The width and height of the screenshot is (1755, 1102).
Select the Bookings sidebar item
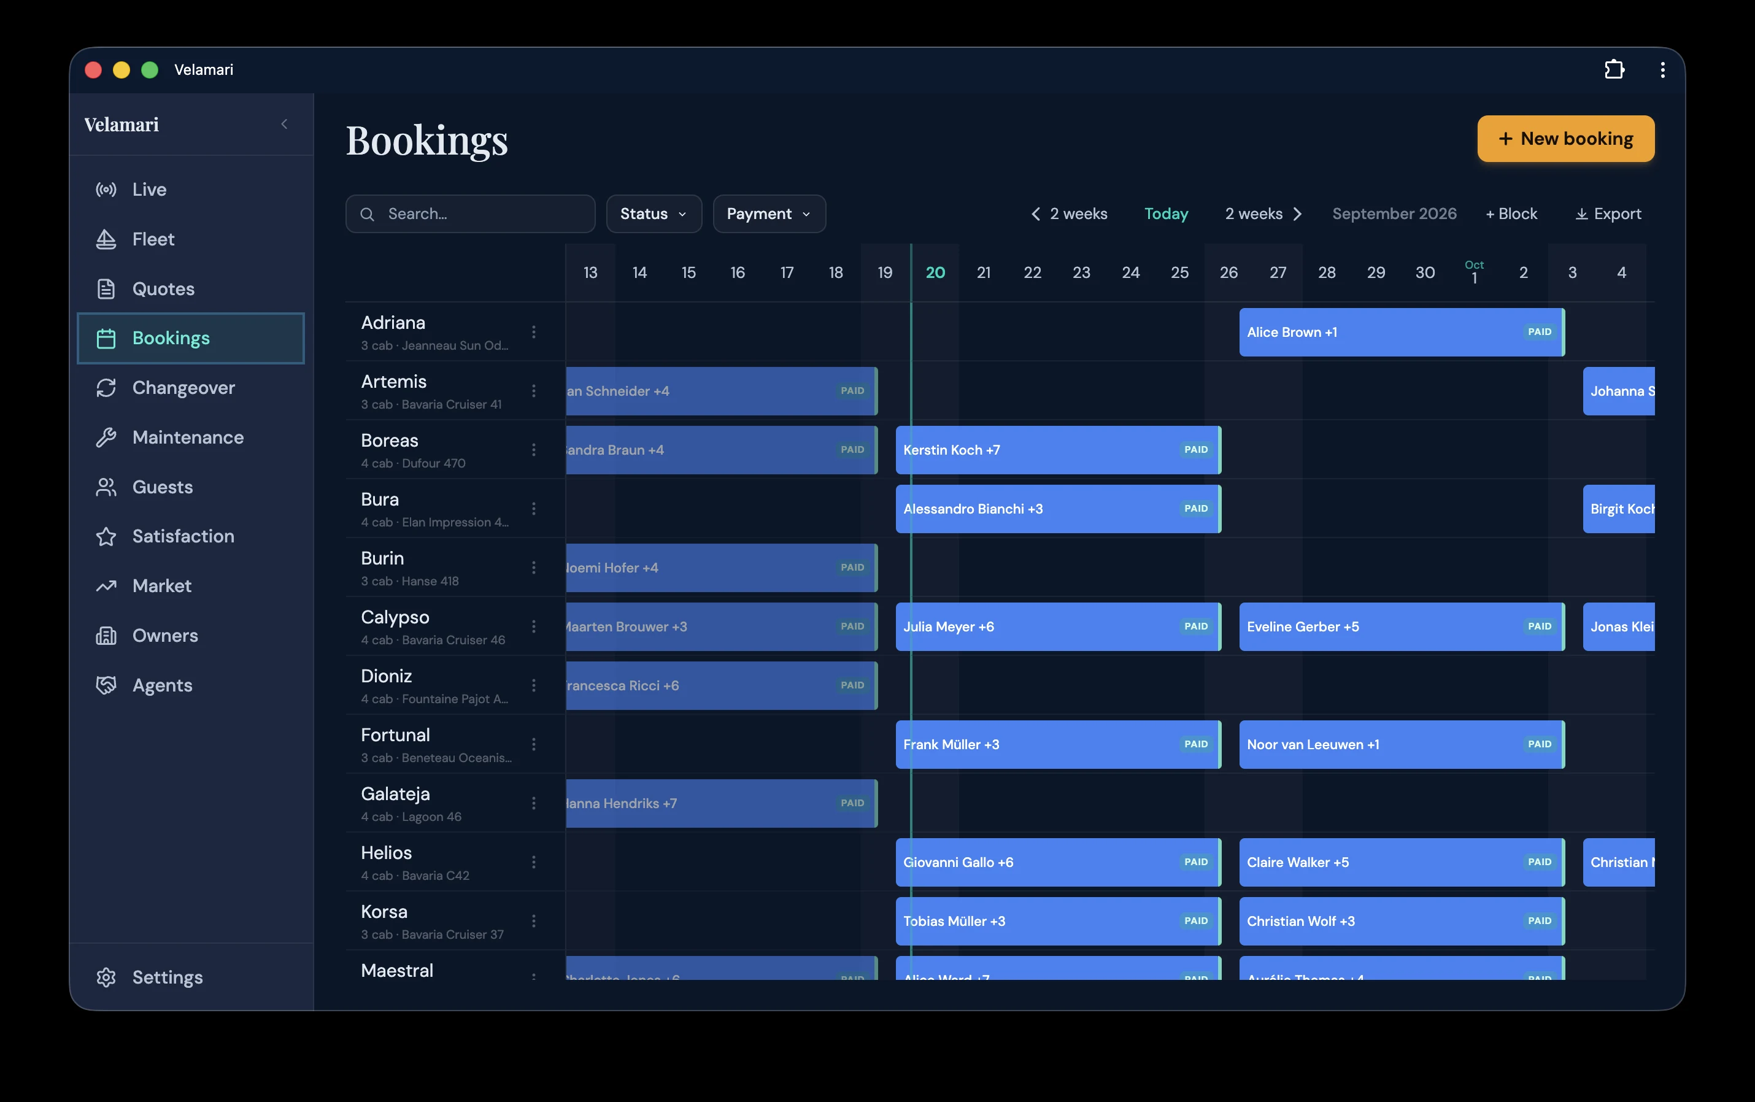(x=190, y=338)
